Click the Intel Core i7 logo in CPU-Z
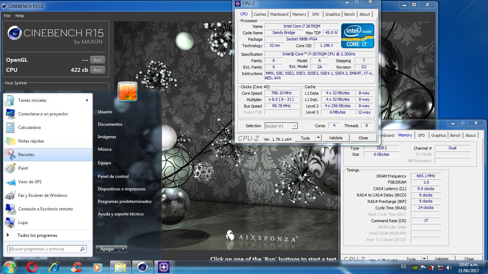Screen dimensions: 488x274 [358, 36]
